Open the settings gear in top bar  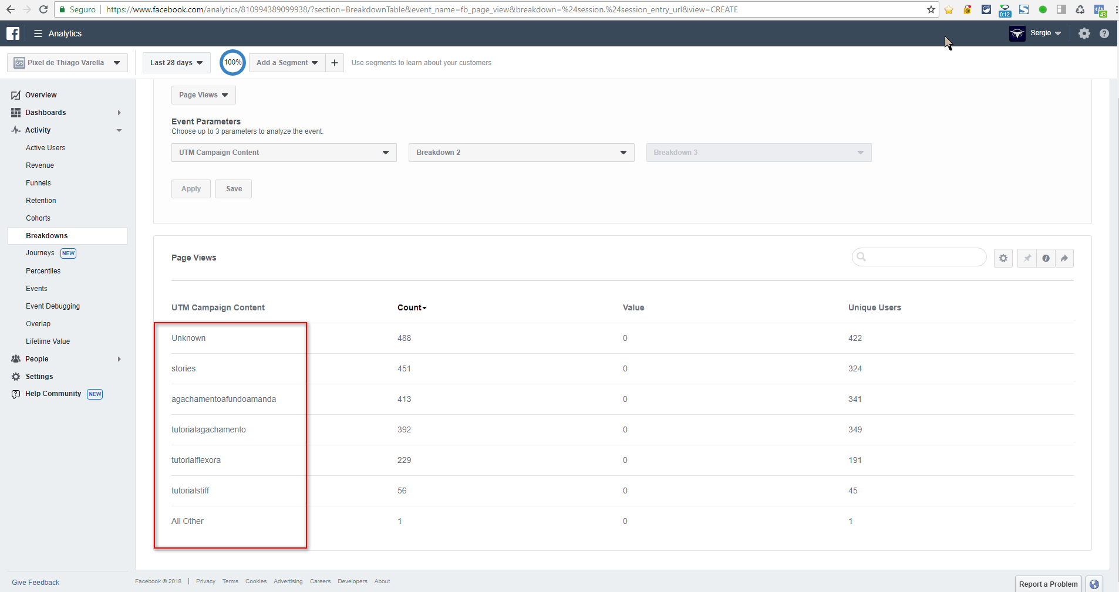click(x=1084, y=33)
